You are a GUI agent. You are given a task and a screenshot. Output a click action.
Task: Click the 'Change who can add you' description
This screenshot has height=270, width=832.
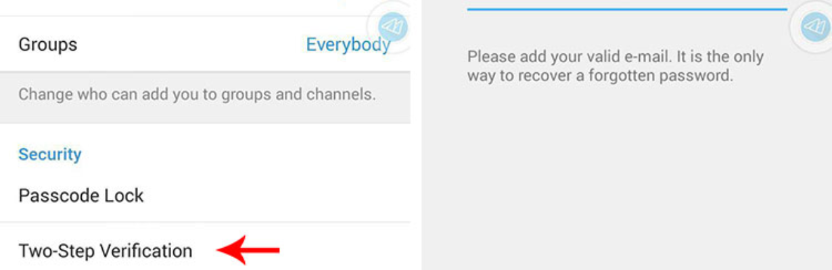pyautogui.click(x=197, y=94)
